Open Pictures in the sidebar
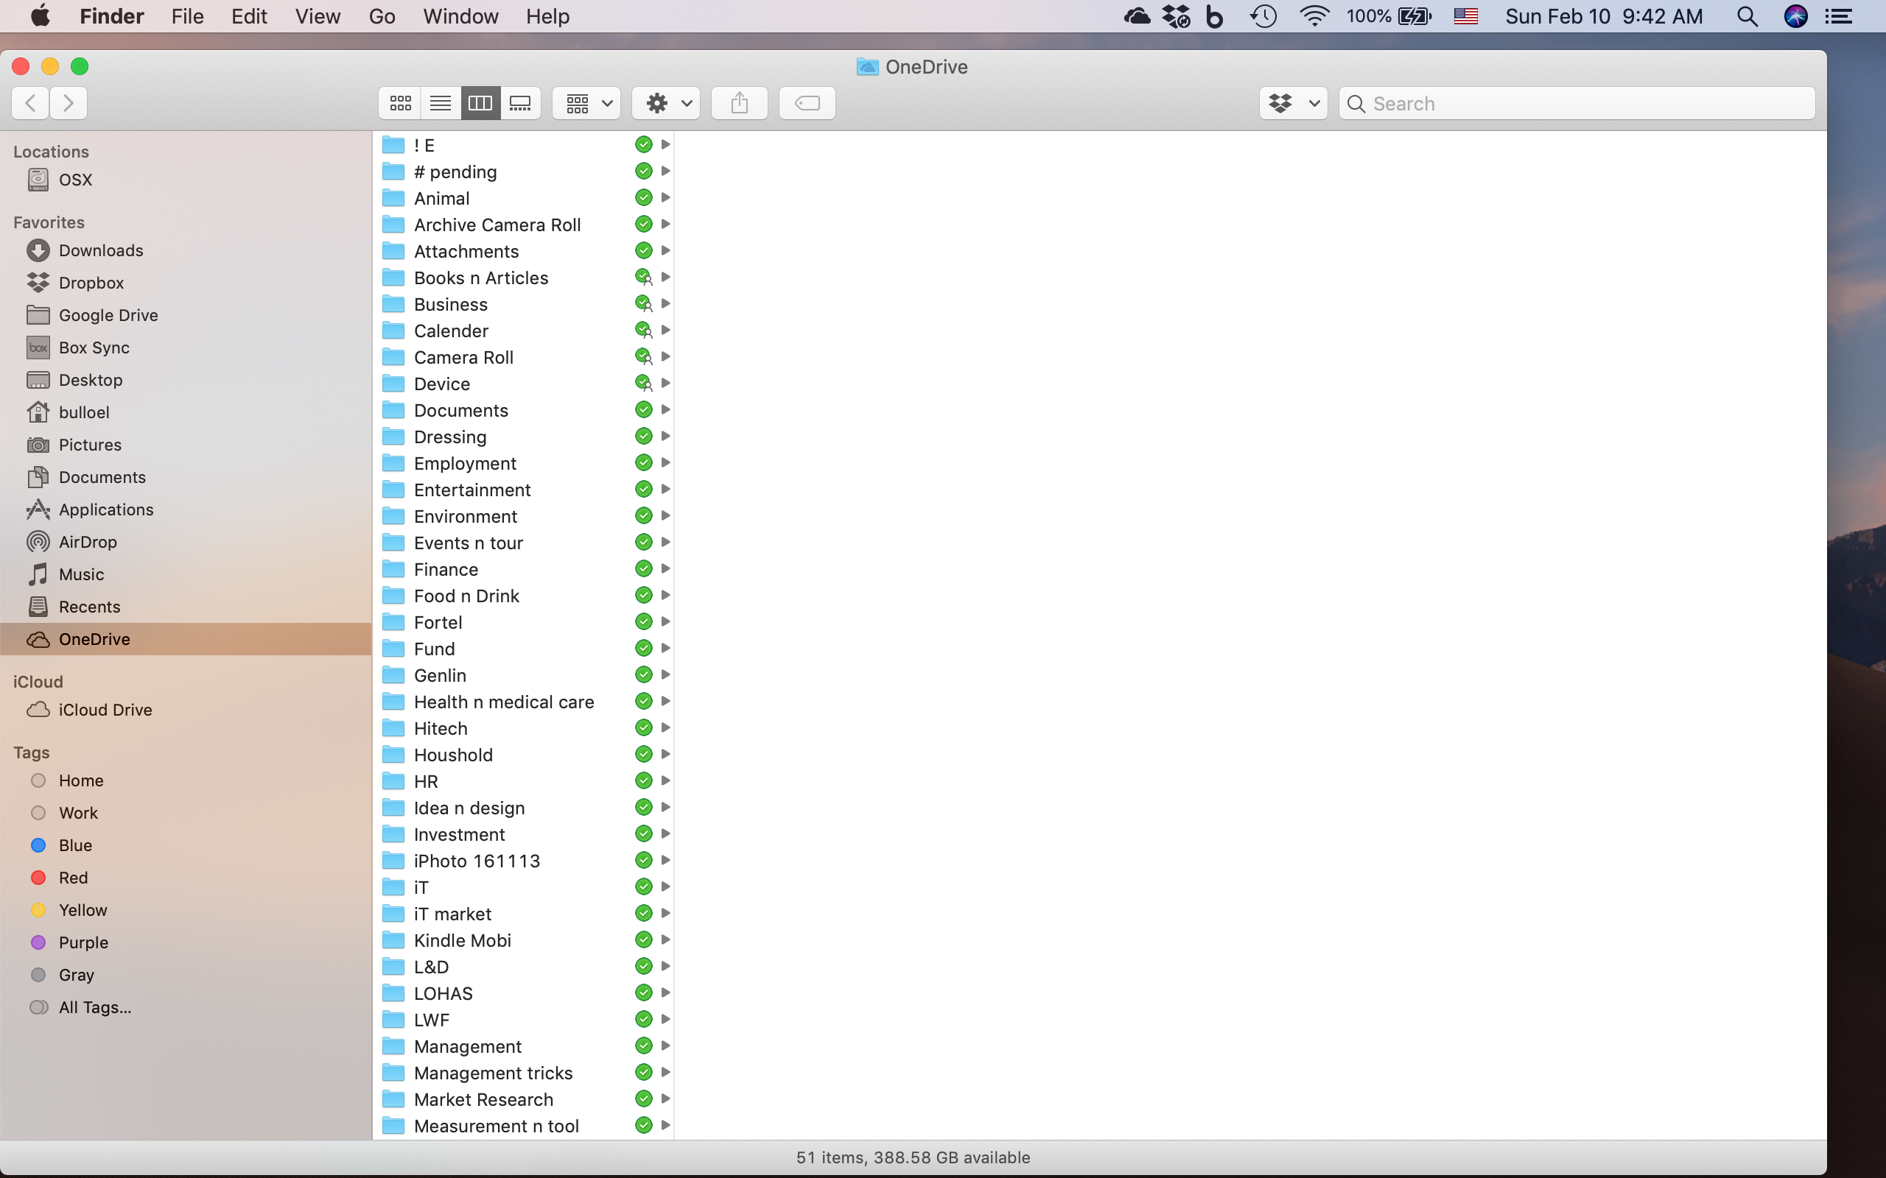The width and height of the screenshot is (1886, 1178). [x=186, y=444]
